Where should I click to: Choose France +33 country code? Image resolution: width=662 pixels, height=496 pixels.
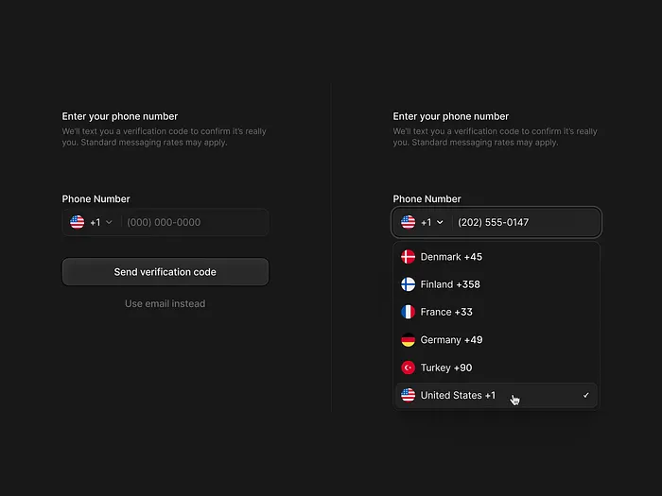[446, 312]
